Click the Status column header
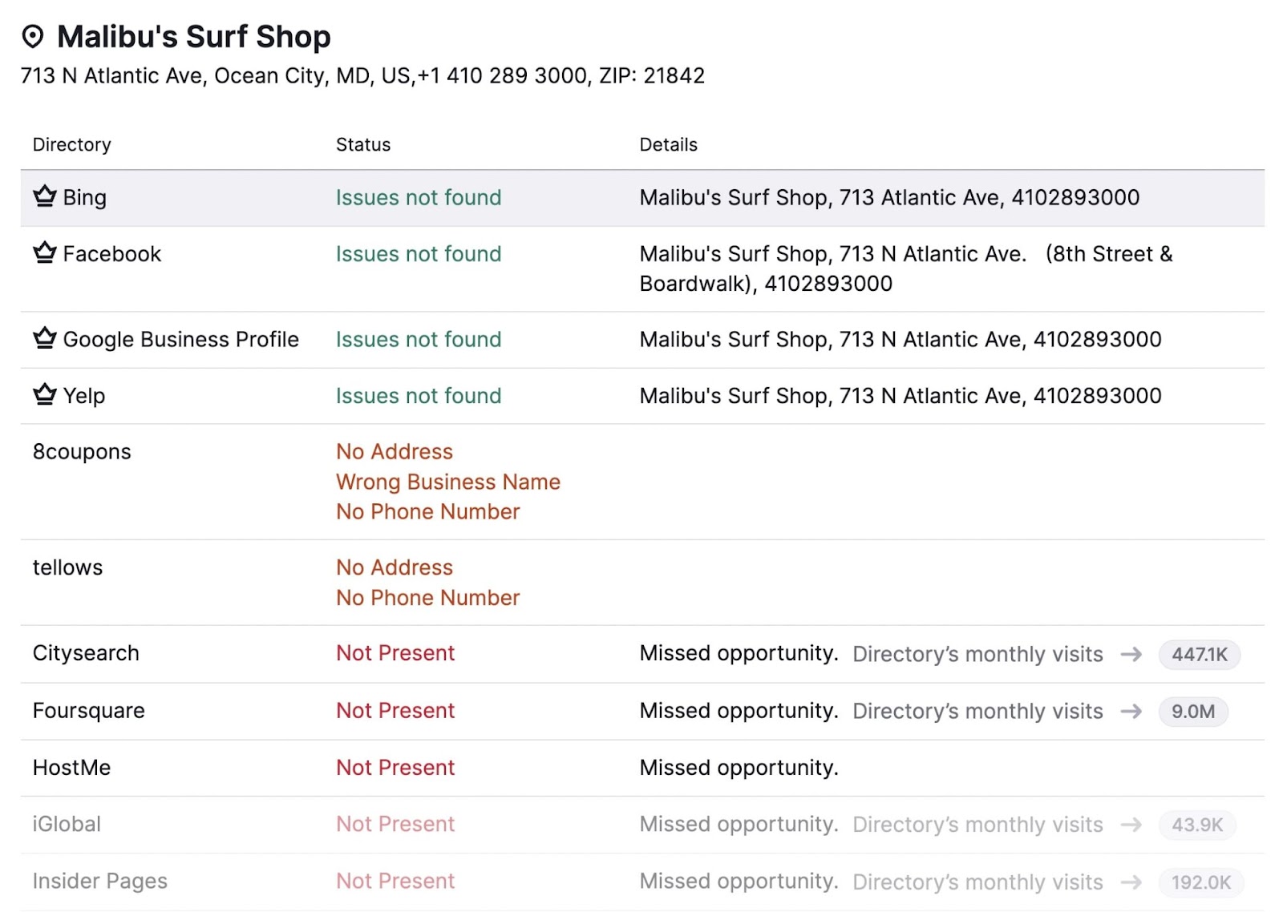The width and height of the screenshot is (1283, 912). pos(362,144)
